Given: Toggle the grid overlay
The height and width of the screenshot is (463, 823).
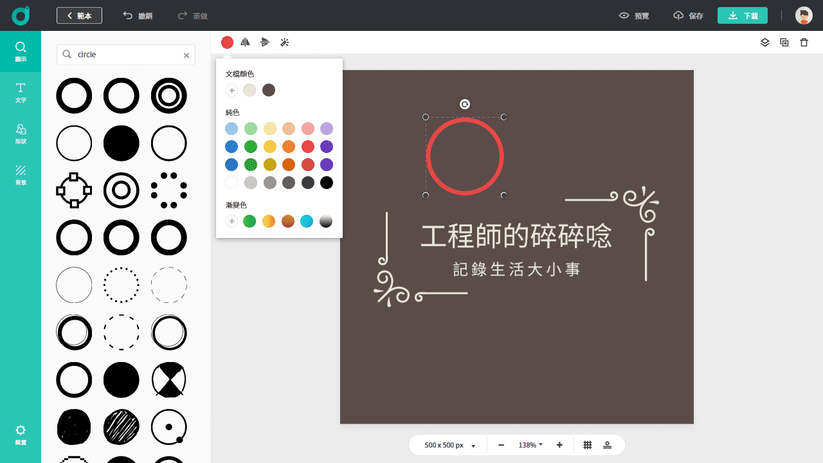Looking at the screenshot, I should pos(587,444).
